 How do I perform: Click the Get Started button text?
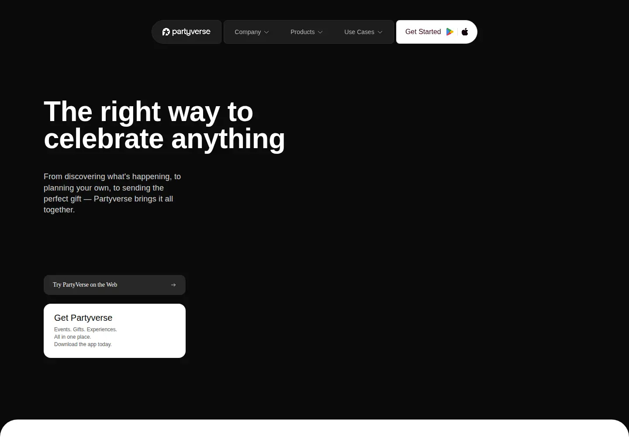pos(423,32)
